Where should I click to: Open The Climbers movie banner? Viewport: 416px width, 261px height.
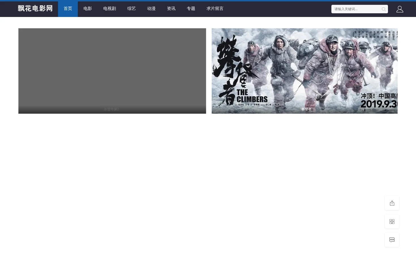[305, 71]
